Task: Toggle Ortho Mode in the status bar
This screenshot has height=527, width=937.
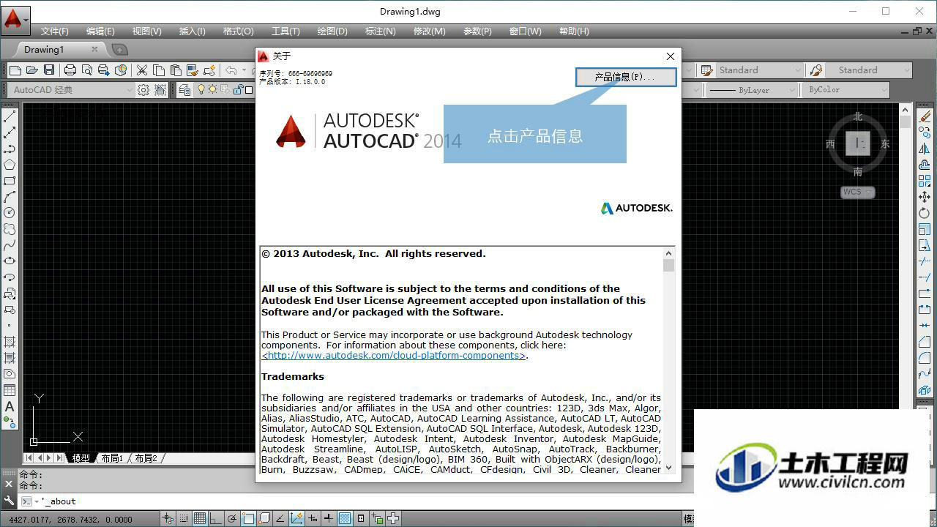Action: (x=215, y=519)
